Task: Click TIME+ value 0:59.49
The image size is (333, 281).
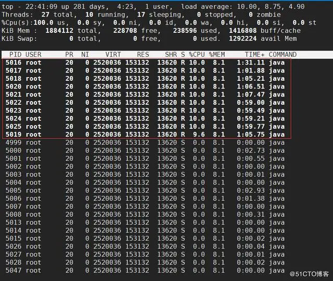Action: pos(251,111)
